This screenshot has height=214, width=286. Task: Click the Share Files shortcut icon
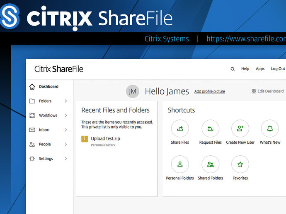click(180, 128)
